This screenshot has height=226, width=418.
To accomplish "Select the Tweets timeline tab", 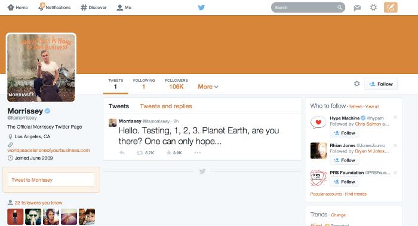I will tap(119, 106).
